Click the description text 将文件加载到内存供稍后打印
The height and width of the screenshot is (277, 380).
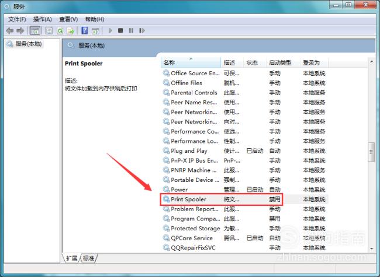(x=101, y=89)
